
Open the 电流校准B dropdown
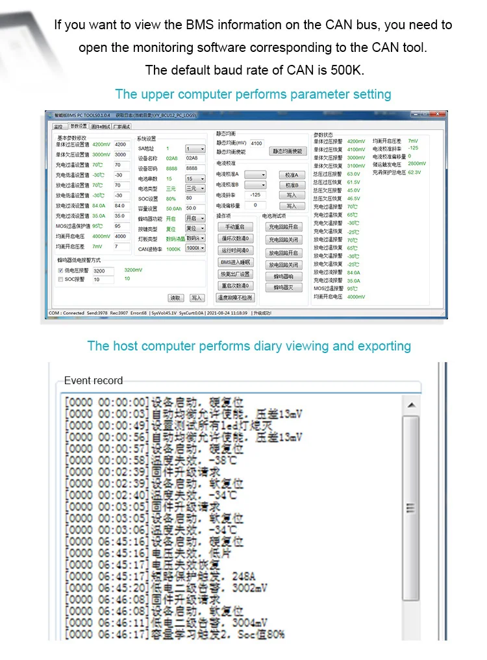click(255, 185)
